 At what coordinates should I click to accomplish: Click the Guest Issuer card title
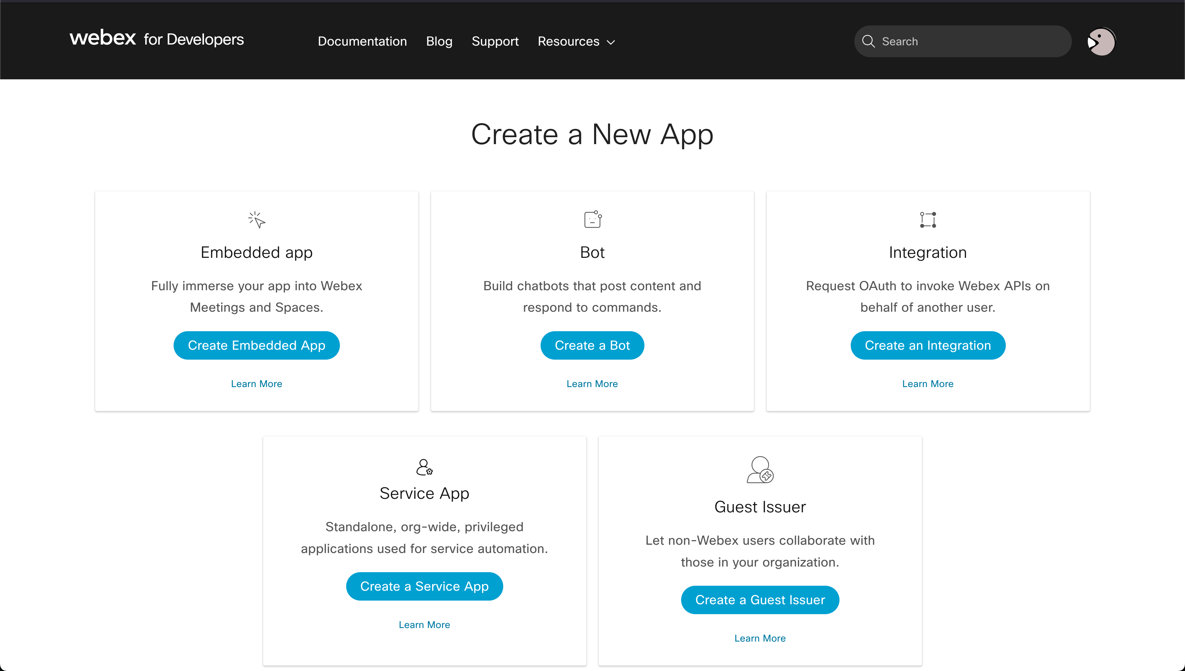point(760,507)
